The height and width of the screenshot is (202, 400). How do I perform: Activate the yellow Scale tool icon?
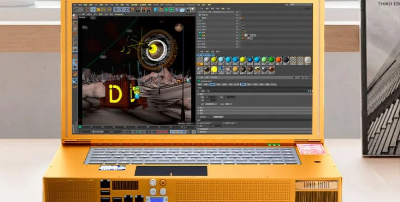coord(99,9)
